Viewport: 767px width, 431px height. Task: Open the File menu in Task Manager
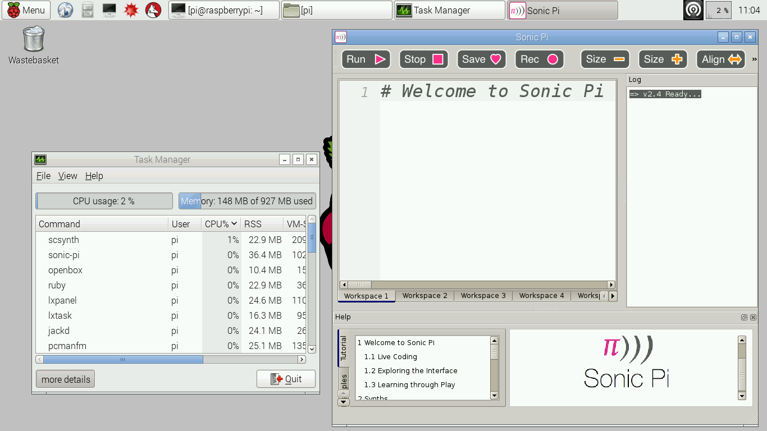click(x=43, y=176)
